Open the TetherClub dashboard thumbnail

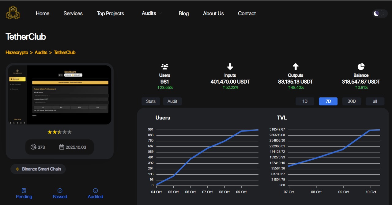59,95
